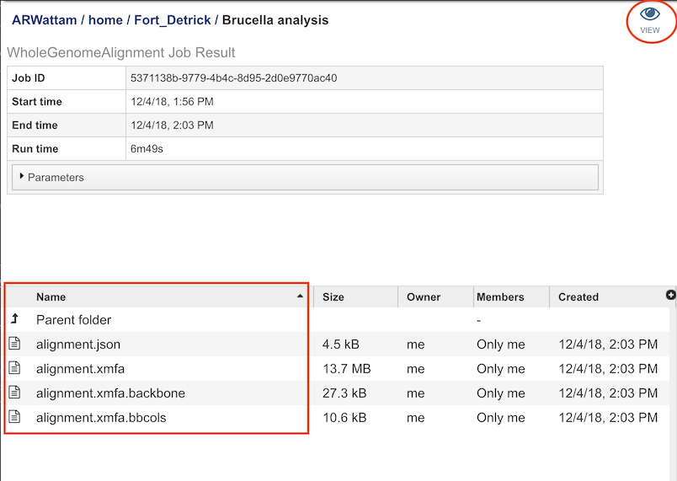Click the Name column sort arrow
Image resolution: width=677 pixels, height=481 pixels.
coord(300,297)
